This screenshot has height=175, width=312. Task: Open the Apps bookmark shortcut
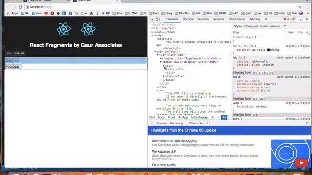point(12,13)
